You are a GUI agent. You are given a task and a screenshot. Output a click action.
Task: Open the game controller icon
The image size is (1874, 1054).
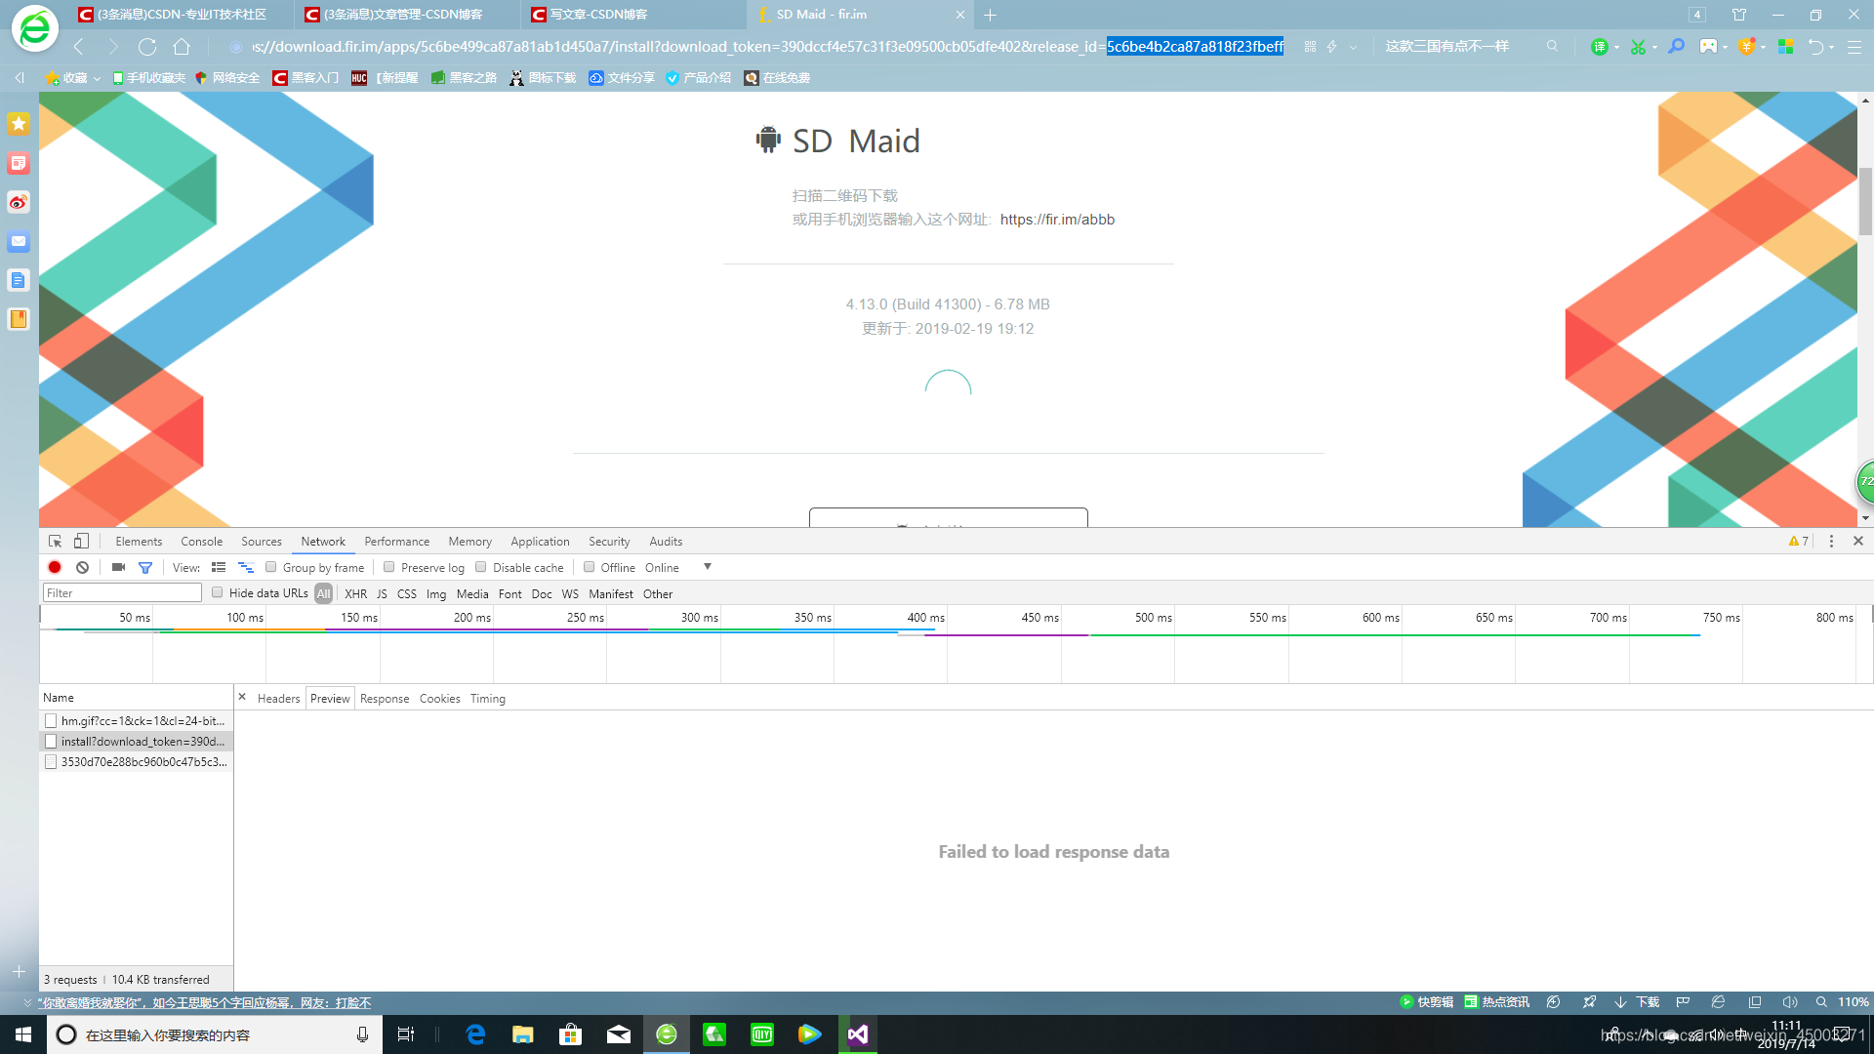[x=1708, y=47]
